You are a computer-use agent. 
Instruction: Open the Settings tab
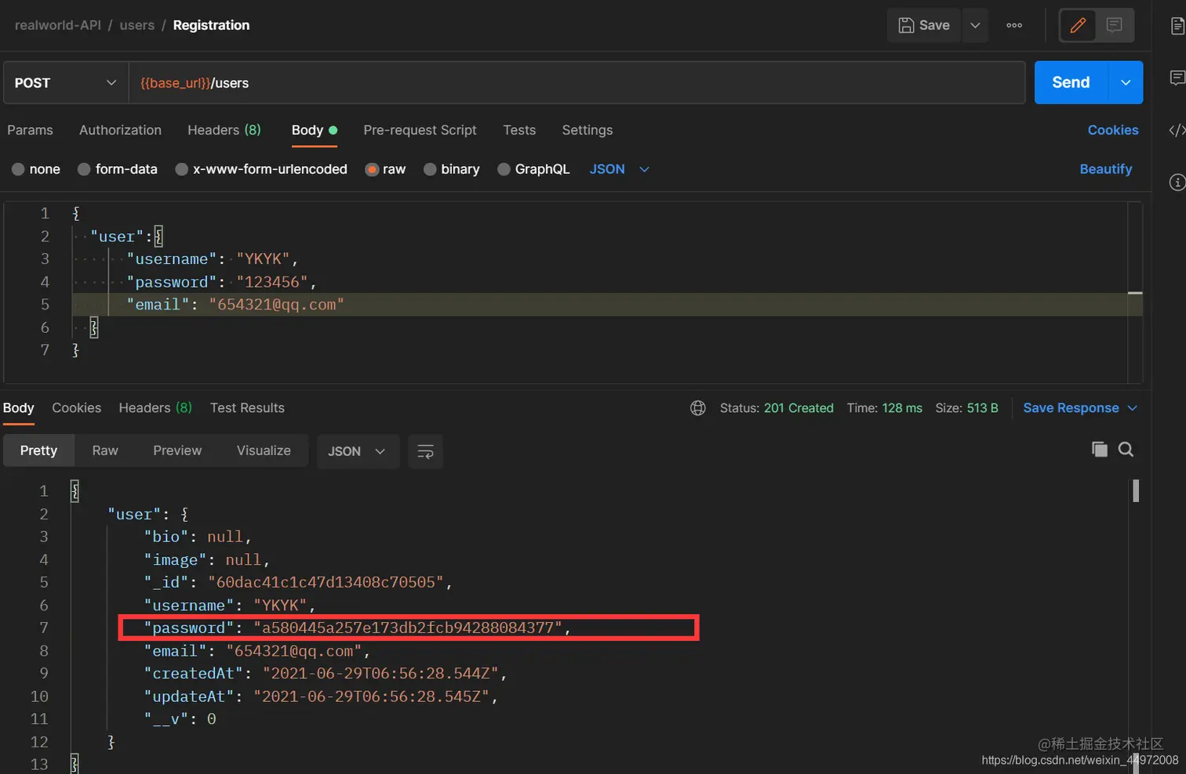[587, 130]
